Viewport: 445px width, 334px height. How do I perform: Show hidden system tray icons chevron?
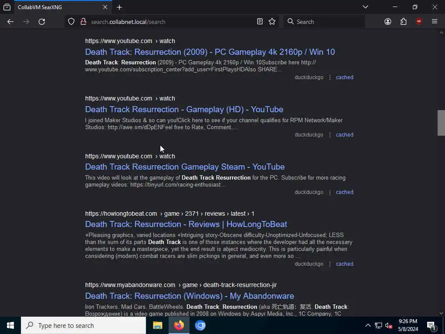[x=368, y=325]
